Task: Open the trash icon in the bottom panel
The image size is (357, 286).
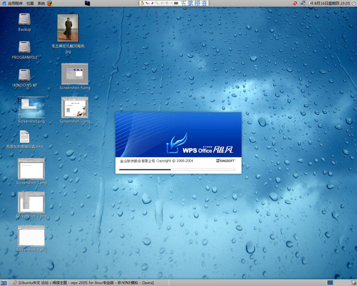Action: 353,283
